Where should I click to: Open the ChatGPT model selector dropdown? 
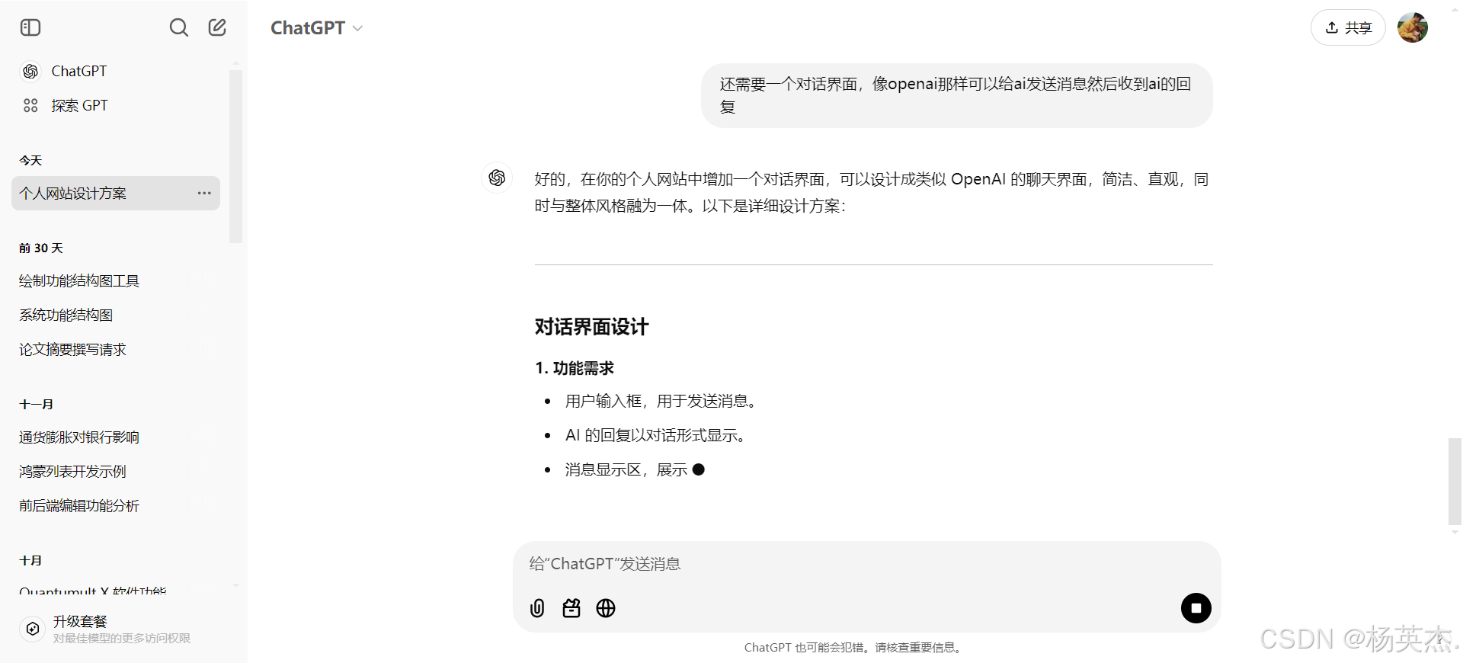316,28
